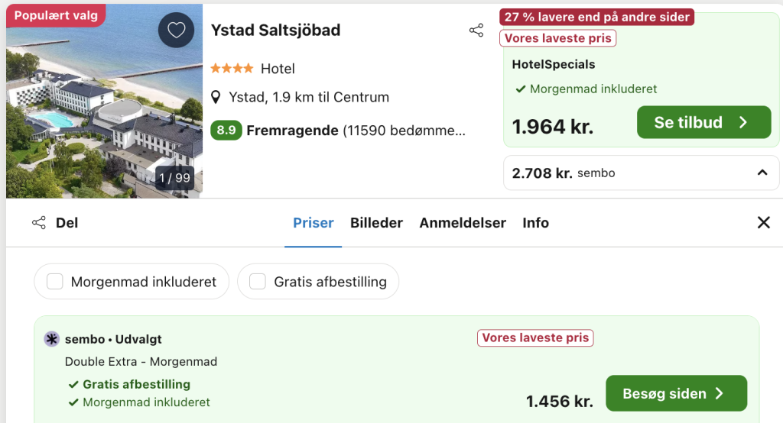Open the hotel photo thumbnail
Image resolution: width=783 pixels, height=423 pixels.
[104, 101]
